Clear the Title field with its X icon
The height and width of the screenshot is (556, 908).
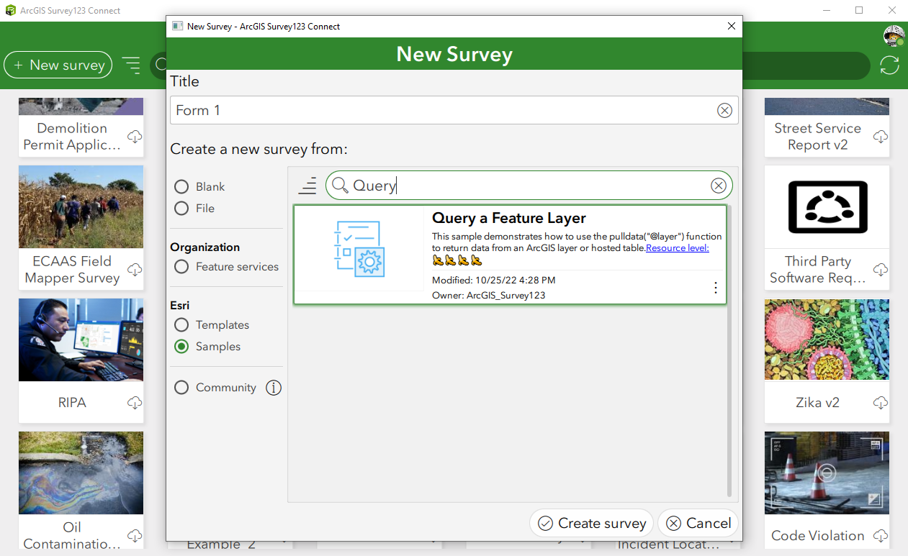click(x=725, y=110)
